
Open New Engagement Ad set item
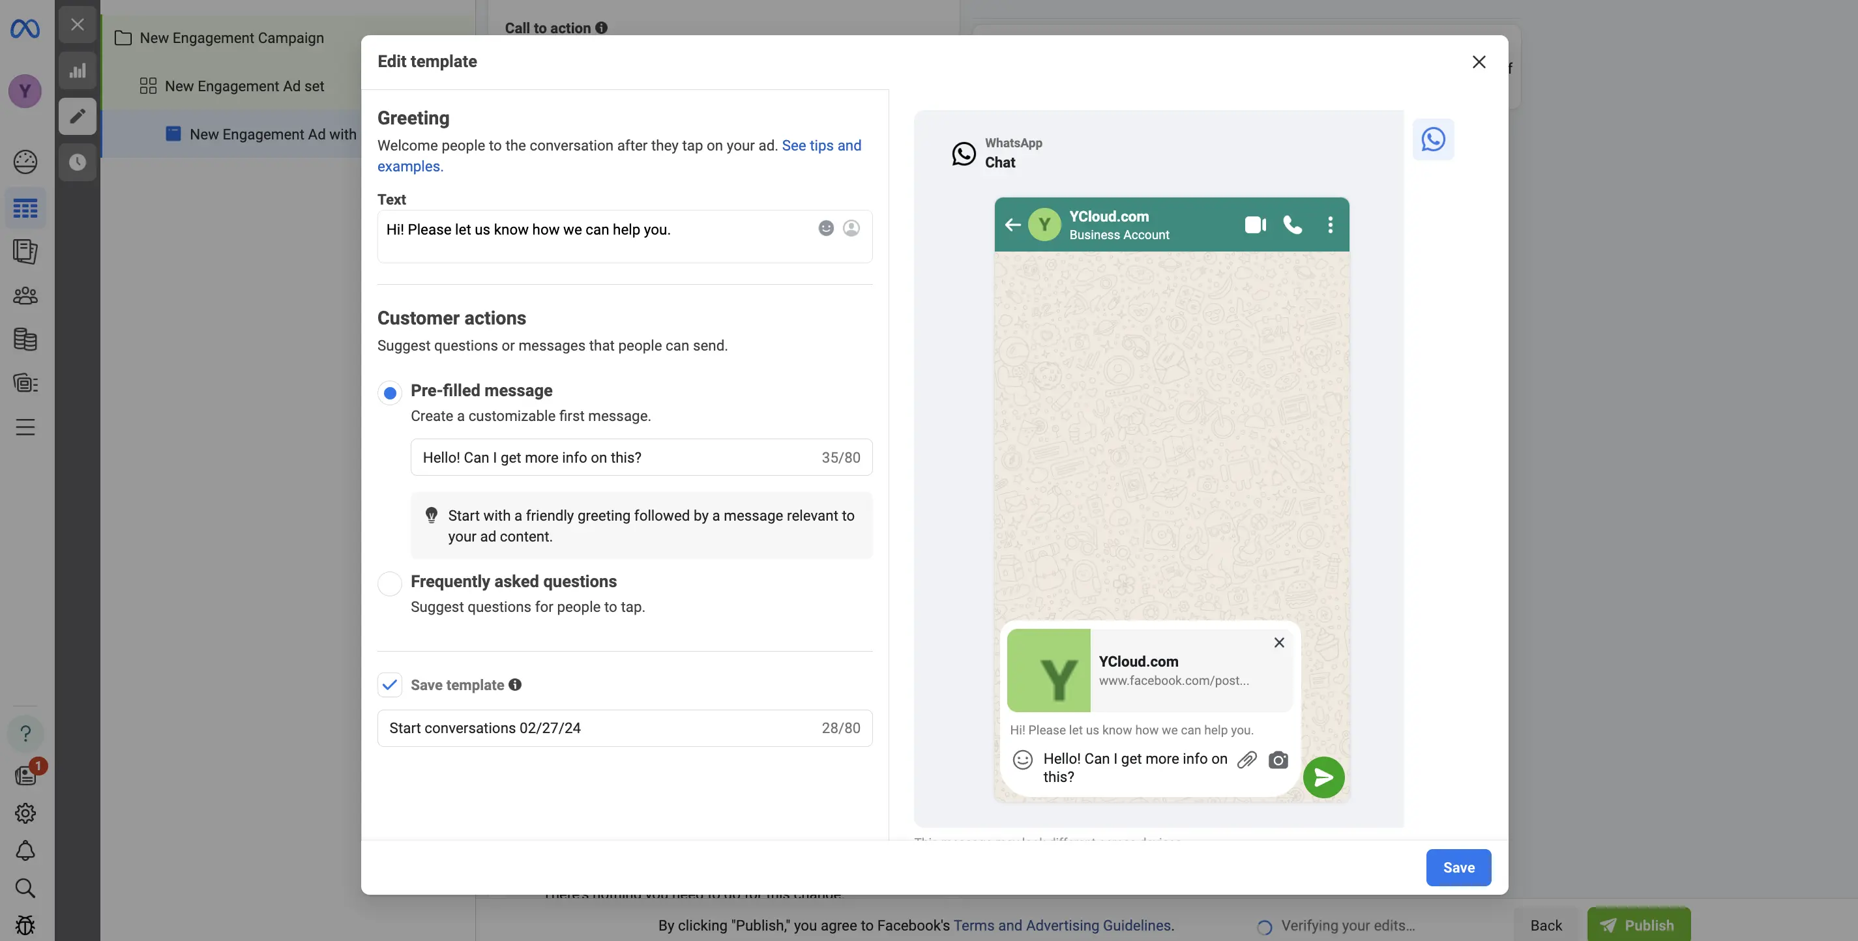pos(231,86)
